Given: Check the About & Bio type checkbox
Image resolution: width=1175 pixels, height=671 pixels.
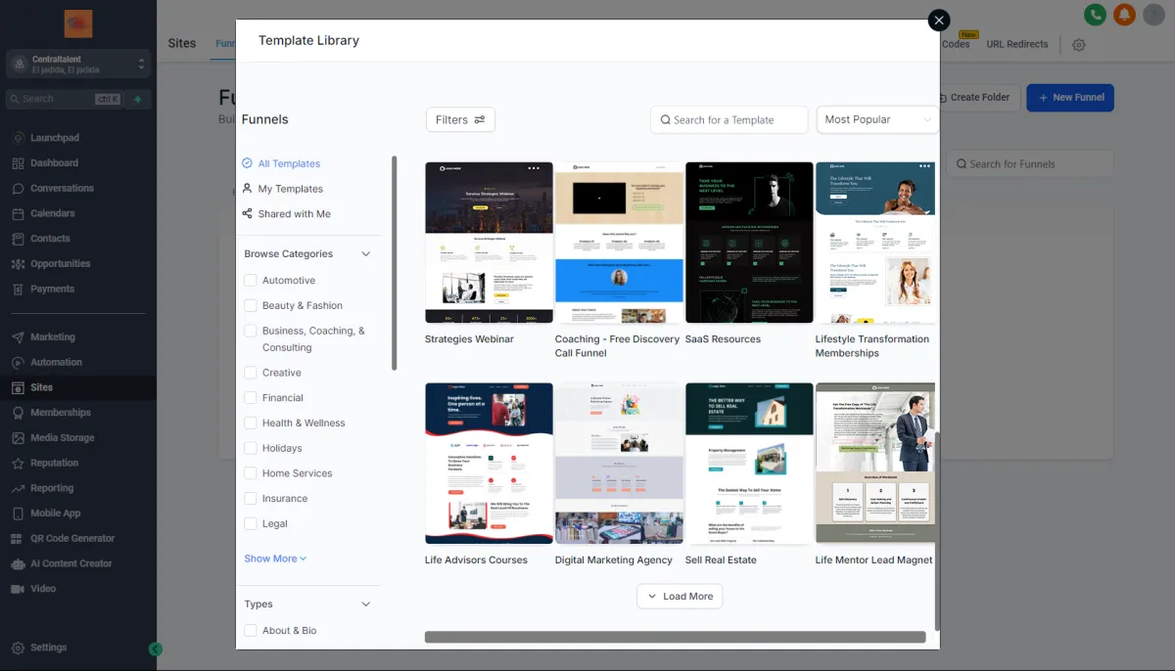Looking at the screenshot, I should tap(251, 631).
